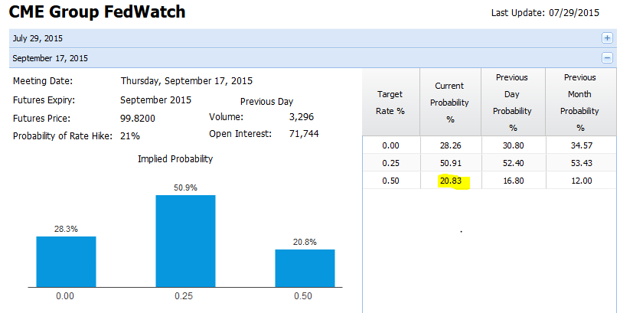Expand the July 29, 2015 section
This screenshot has width=620, height=313.
(607, 38)
